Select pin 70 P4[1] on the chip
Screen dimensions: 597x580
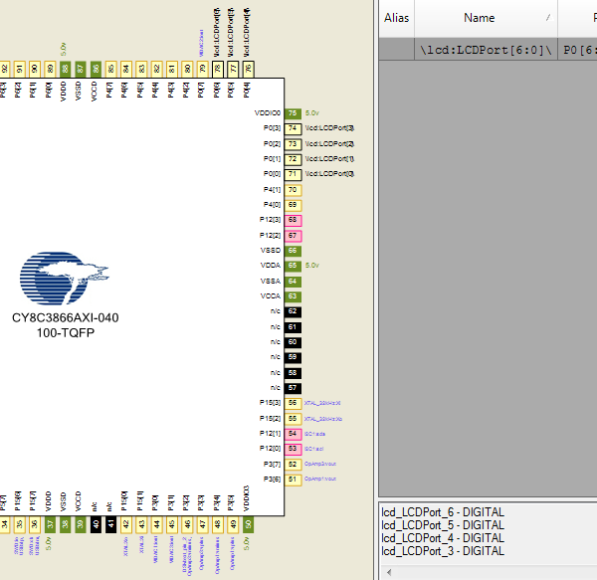(293, 190)
